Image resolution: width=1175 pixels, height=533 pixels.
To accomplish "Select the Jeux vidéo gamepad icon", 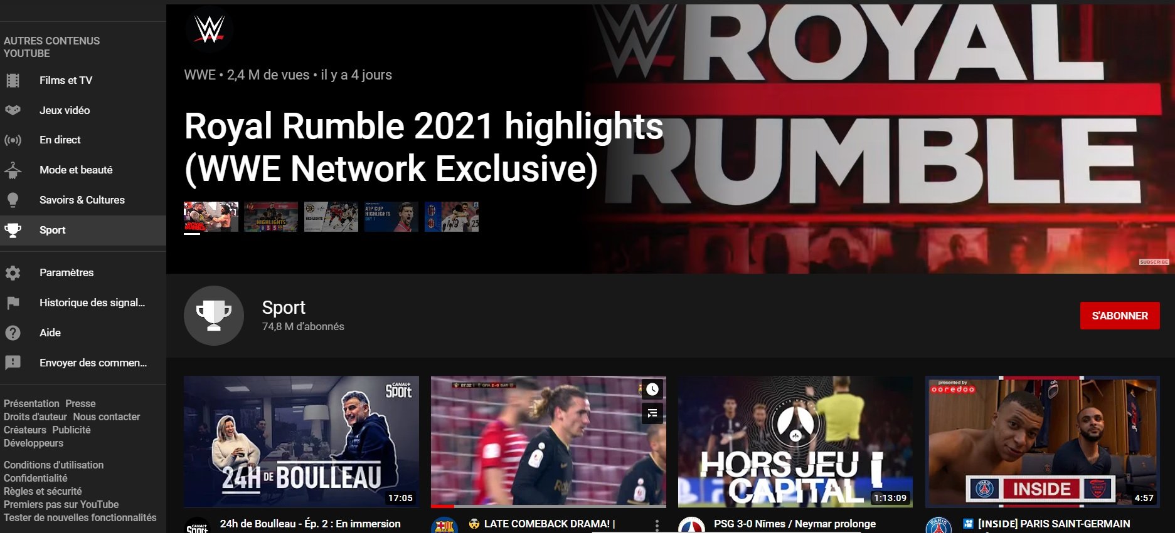I will coord(13,110).
